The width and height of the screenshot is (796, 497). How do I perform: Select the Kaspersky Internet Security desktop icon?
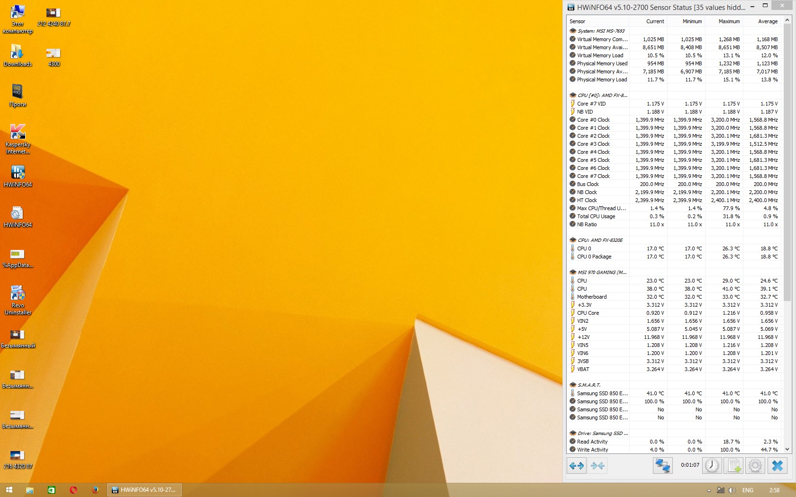[18, 139]
